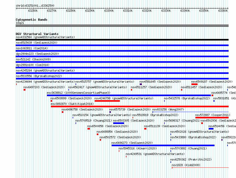The height and width of the screenshot is (178, 236).
Task: Open nsv6496273 (Sedlazeck2020) label
Action: click(132, 143)
